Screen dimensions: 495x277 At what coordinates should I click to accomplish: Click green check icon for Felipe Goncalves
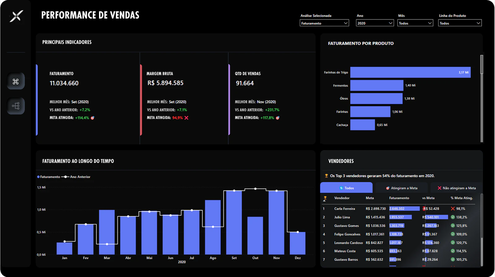[x=453, y=234]
